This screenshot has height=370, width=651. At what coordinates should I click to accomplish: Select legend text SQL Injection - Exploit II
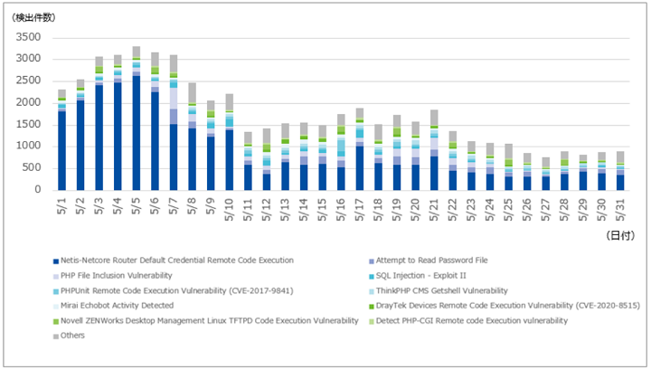tap(421, 275)
